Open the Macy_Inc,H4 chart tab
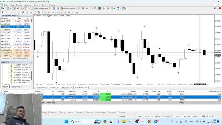The image size is (222, 125). click(x=67, y=88)
